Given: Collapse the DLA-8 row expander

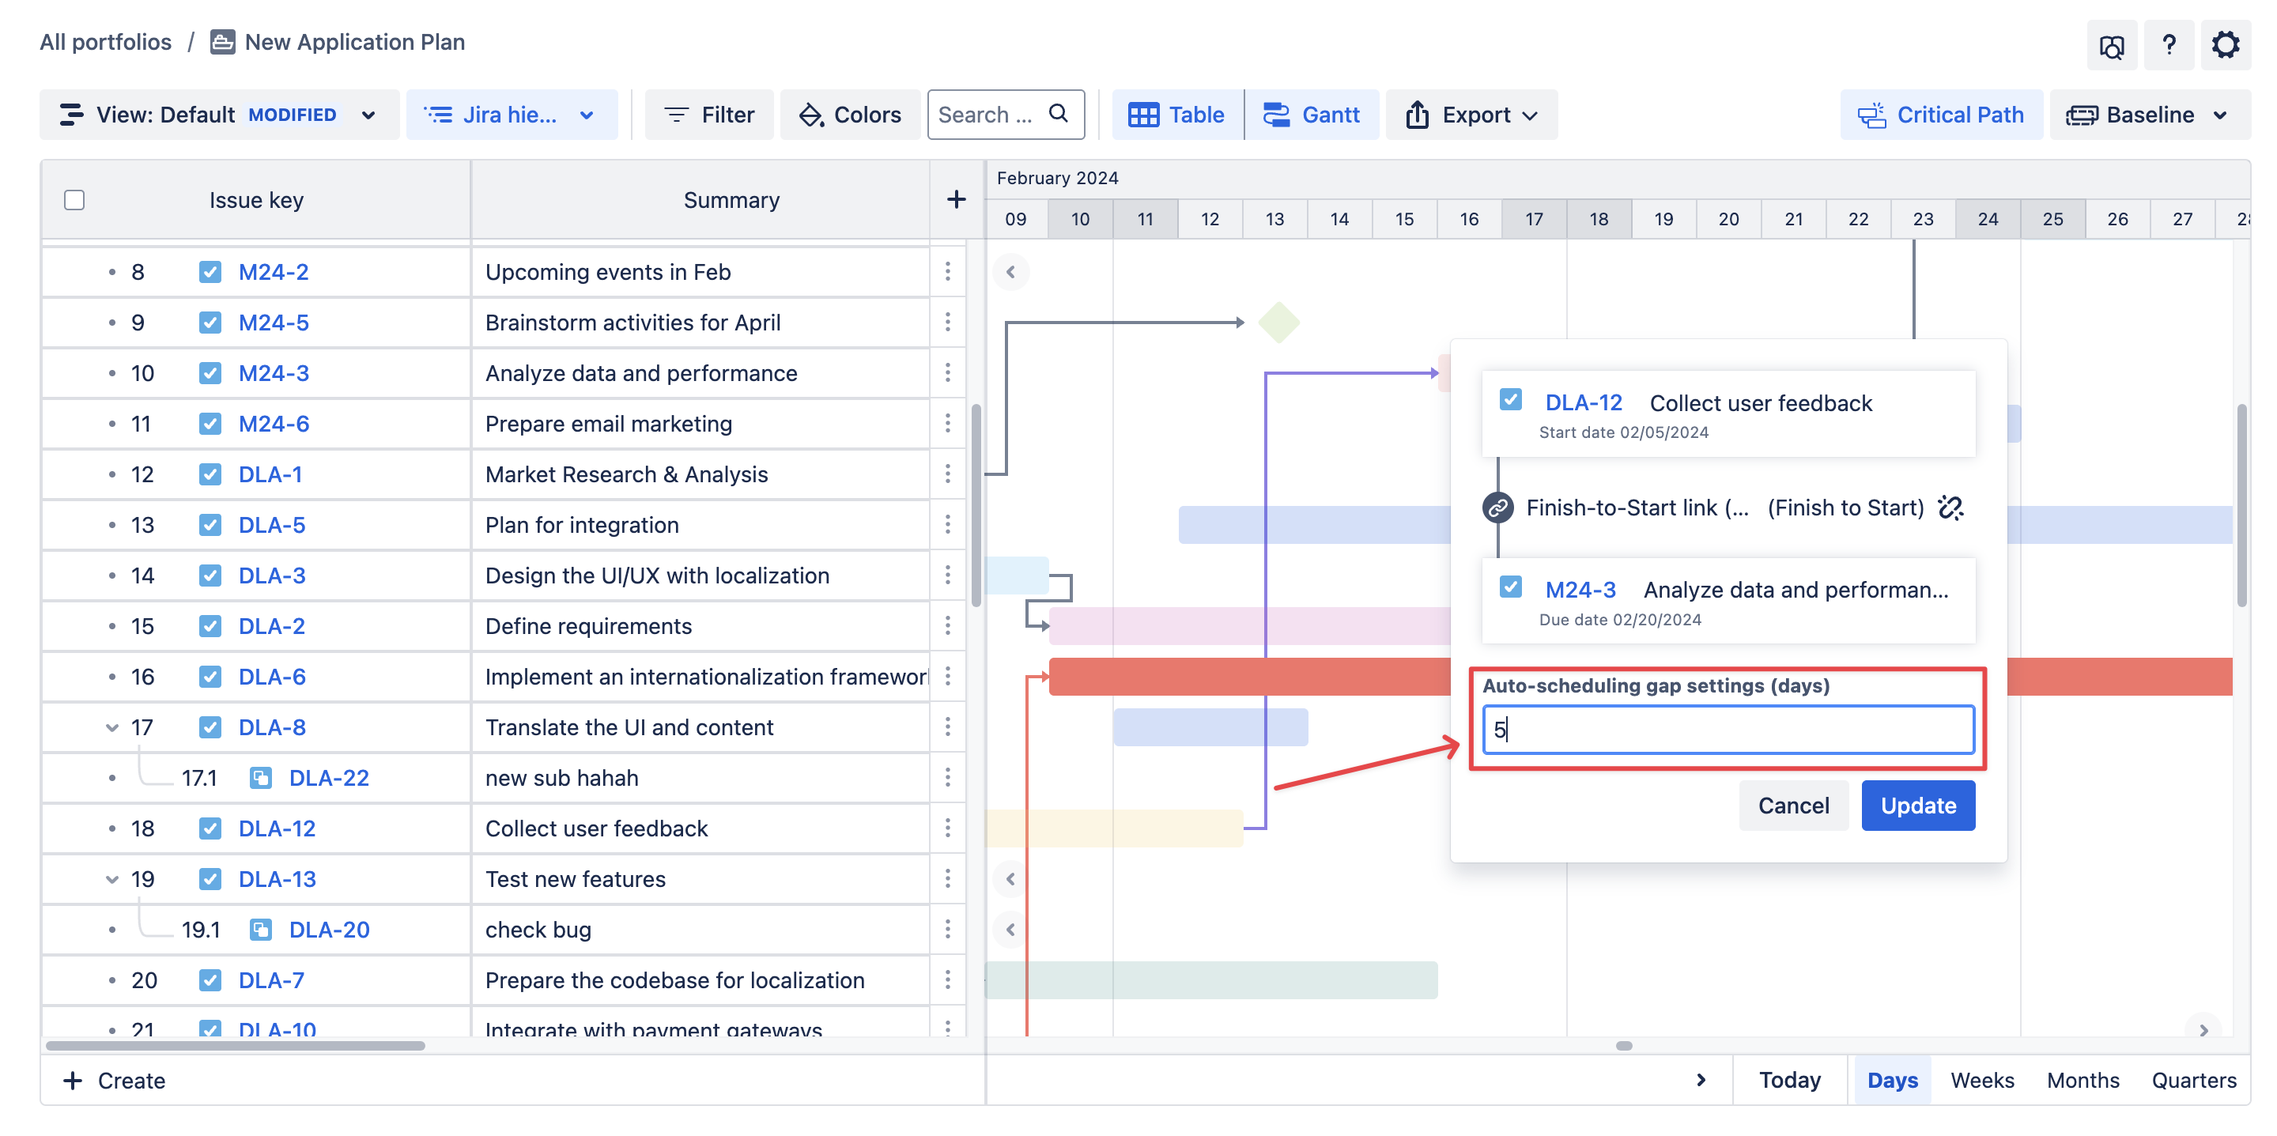Looking at the screenshot, I should (112, 727).
